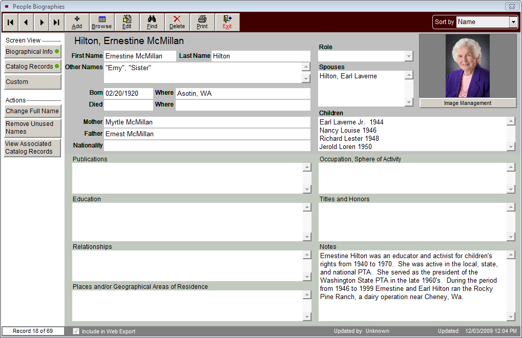
Task: Delete the current record with the red X icon
Action: pyautogui.click(x=177, y=22)
